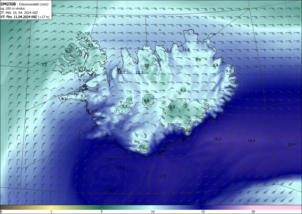Click the 18.4 value at the eastern edge
Screen dimensions: 302x214
click(x=291, y=145)
